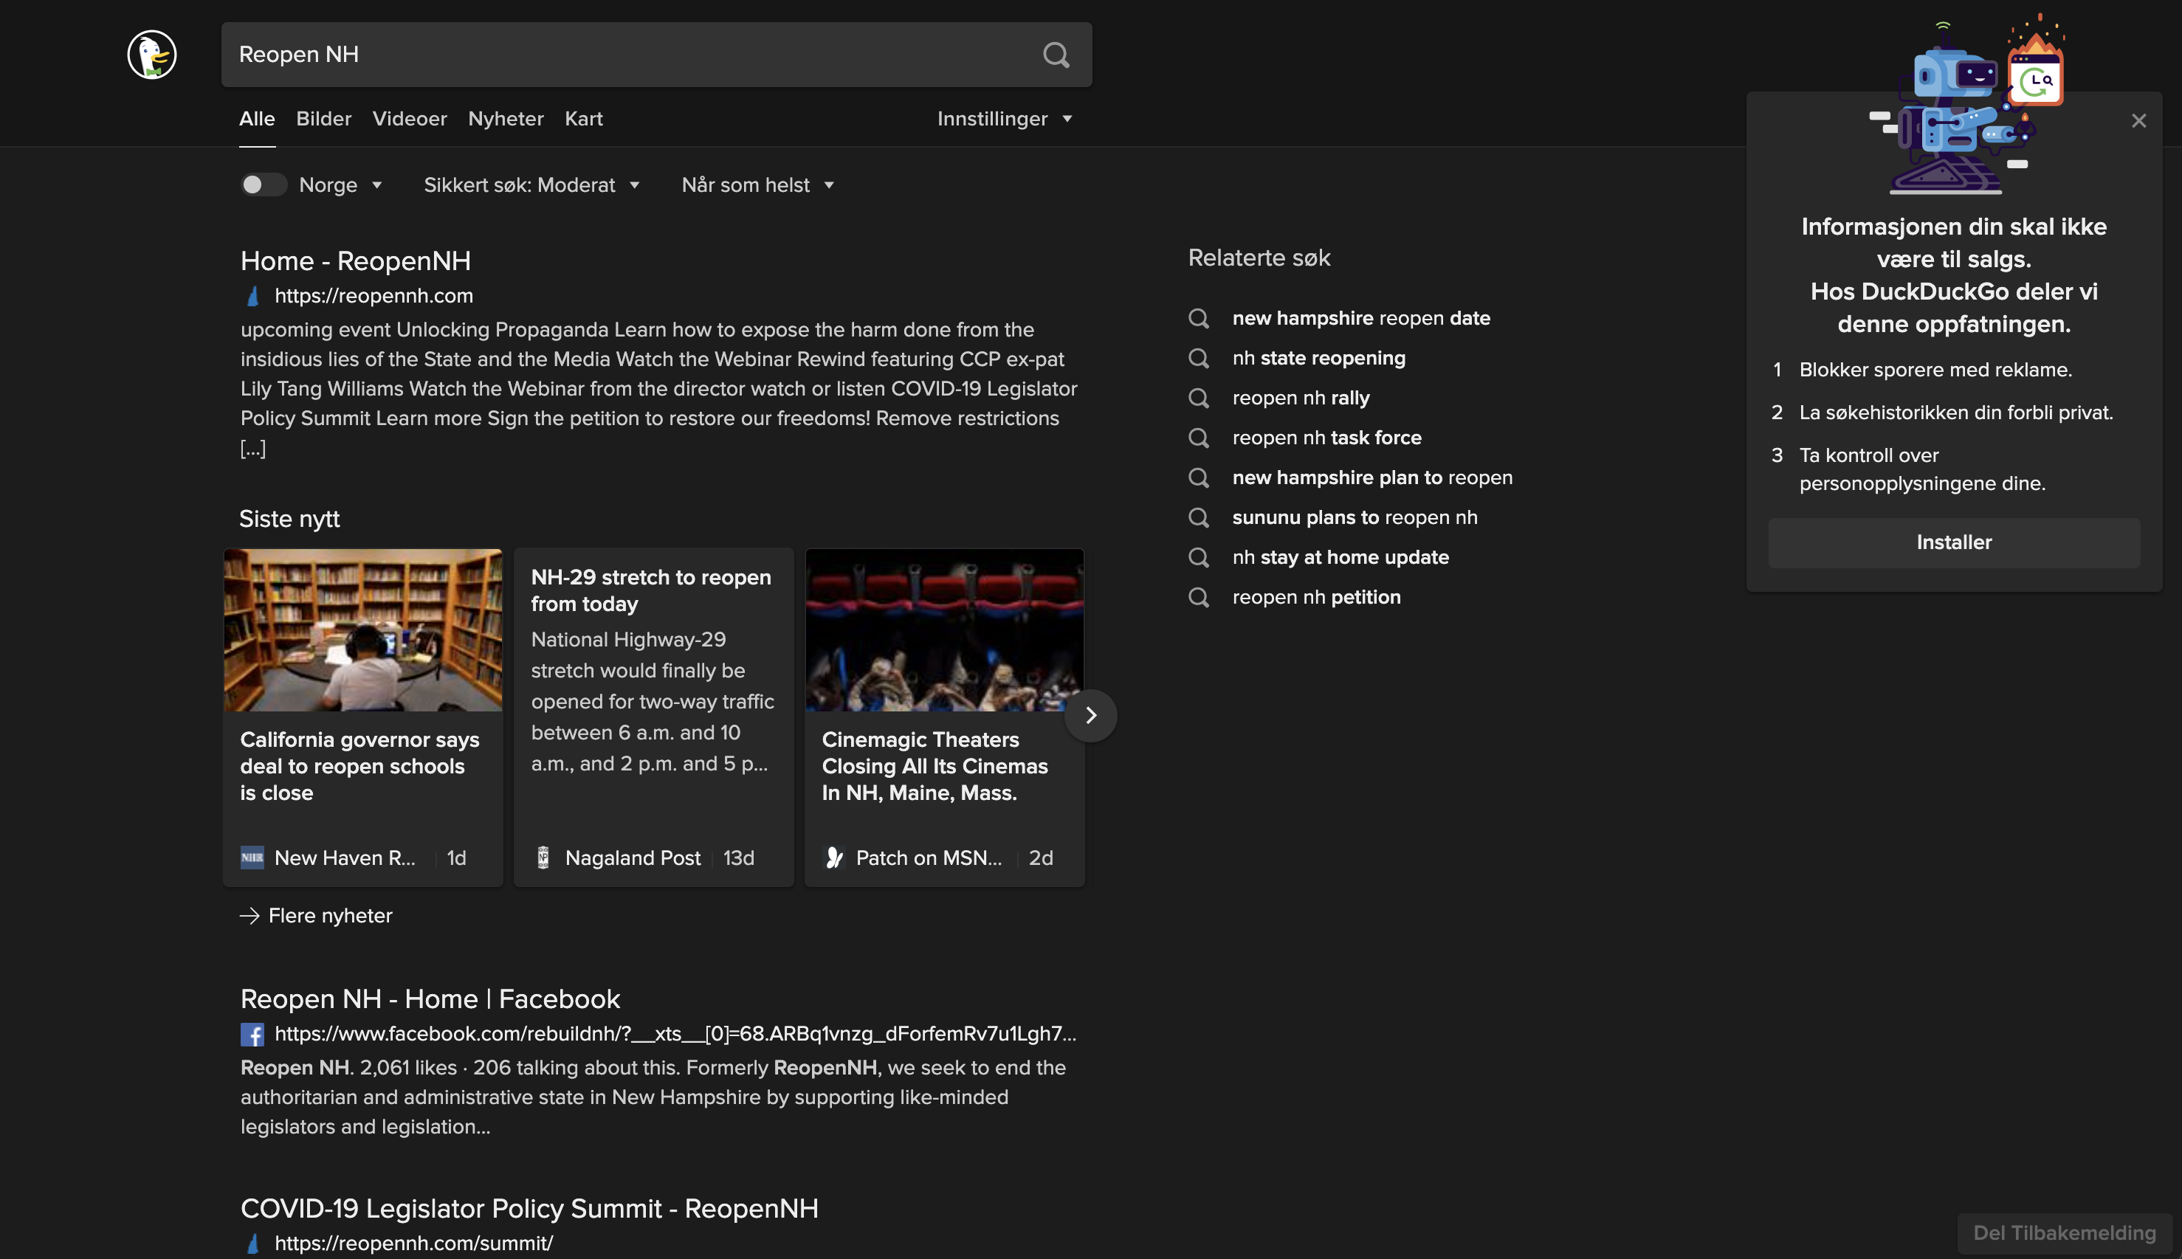
Task: Open the Innstillinger dropdown menu
Action: pyautogui.click(x=1005, y=119)
